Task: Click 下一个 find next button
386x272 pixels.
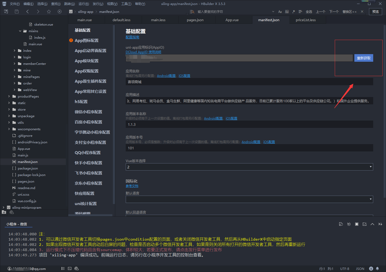Action: [334, 12]
